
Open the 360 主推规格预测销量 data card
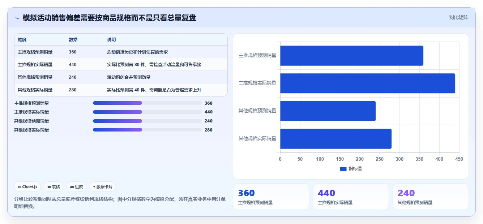coord(271,197)
